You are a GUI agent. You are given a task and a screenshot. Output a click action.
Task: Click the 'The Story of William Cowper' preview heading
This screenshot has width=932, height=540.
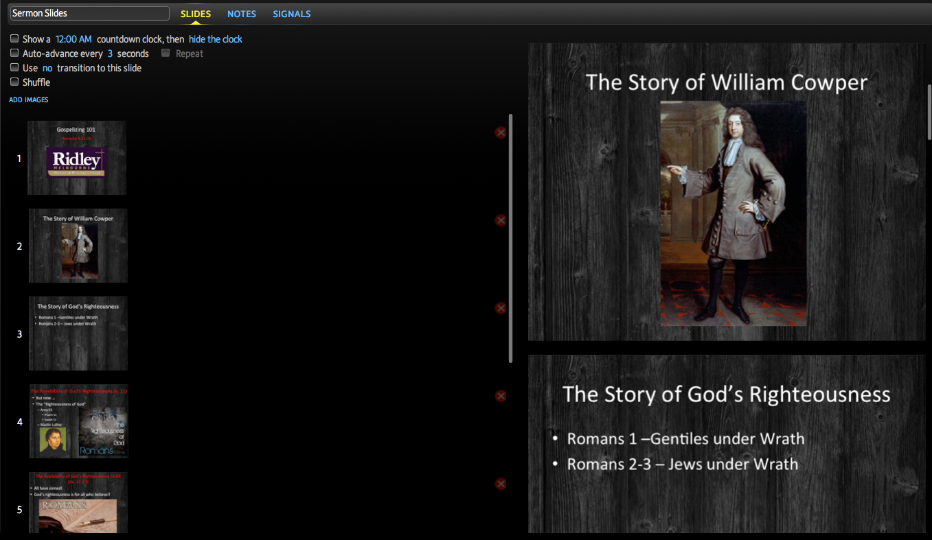[x=727, y=82]
